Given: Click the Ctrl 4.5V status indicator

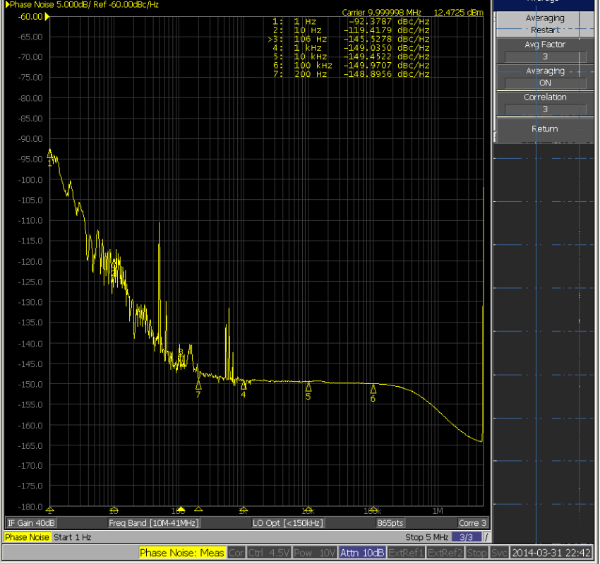Looking at the screenshot, I should click(x=269, y=553).
